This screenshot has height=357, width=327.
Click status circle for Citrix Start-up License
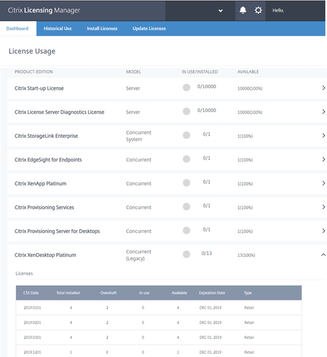coord(187,88)
